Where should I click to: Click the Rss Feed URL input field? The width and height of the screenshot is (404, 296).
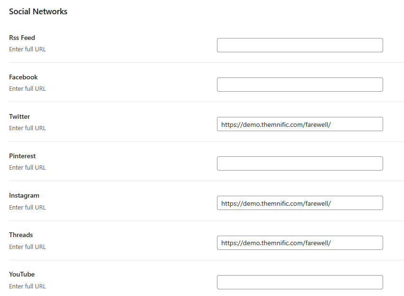pos(300,45)
